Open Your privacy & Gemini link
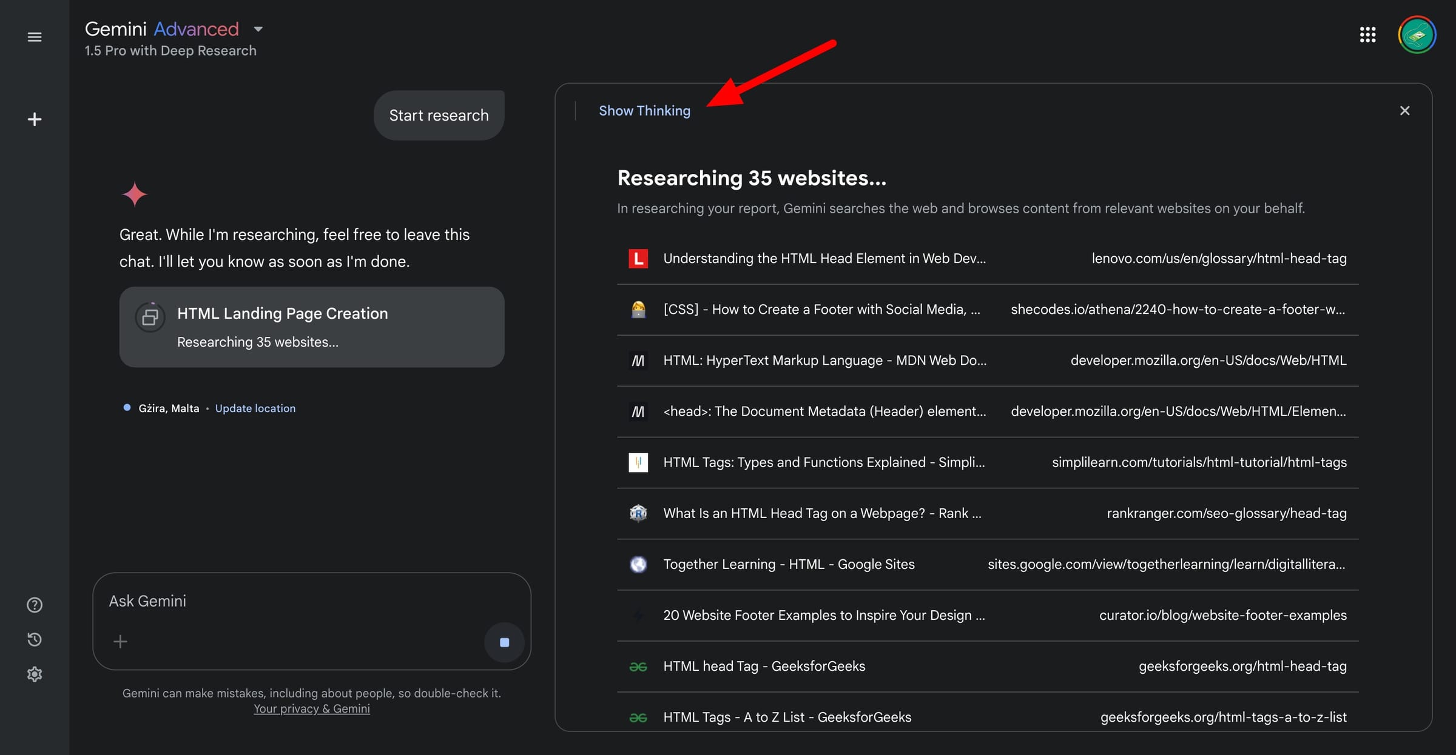Viewport: 1456px width, 755px height. [x=312, y=708]
